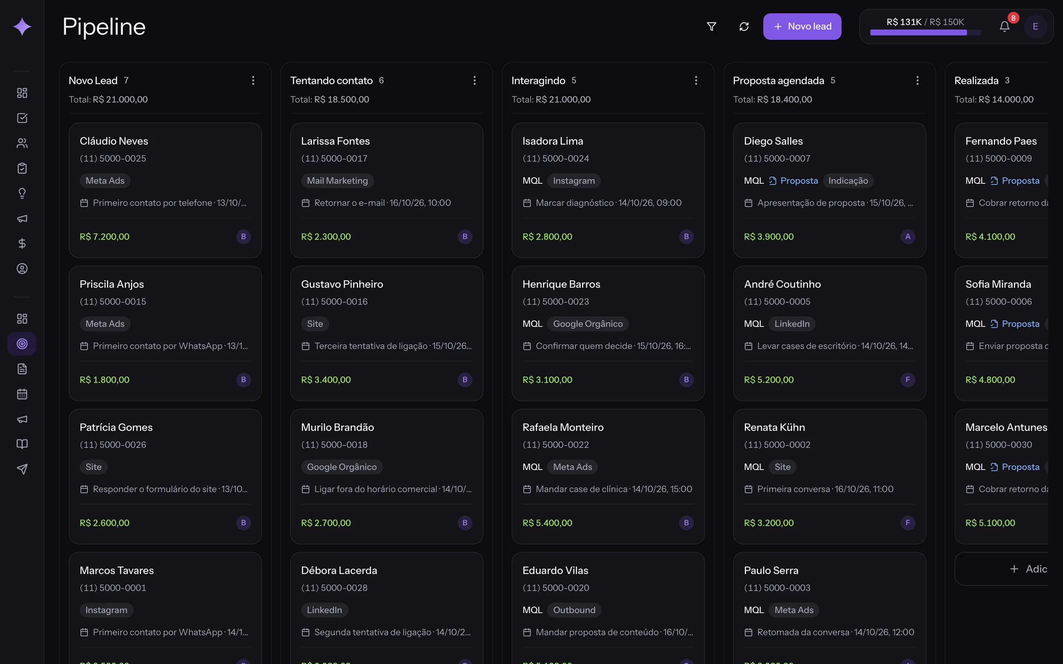
Task: Click value R$ 5.400,00 on Rafaela Monteiro
Action: tap(547, 523)
